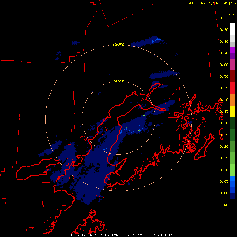Click the 0.90 legend value
This screenshot has height=237, width=237.
point(224,29)
